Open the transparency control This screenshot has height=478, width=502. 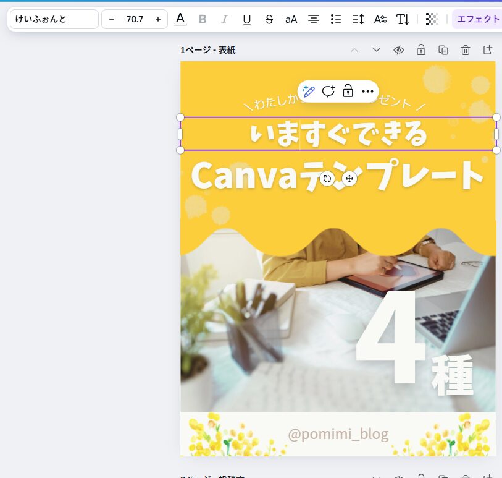(432, 20)
